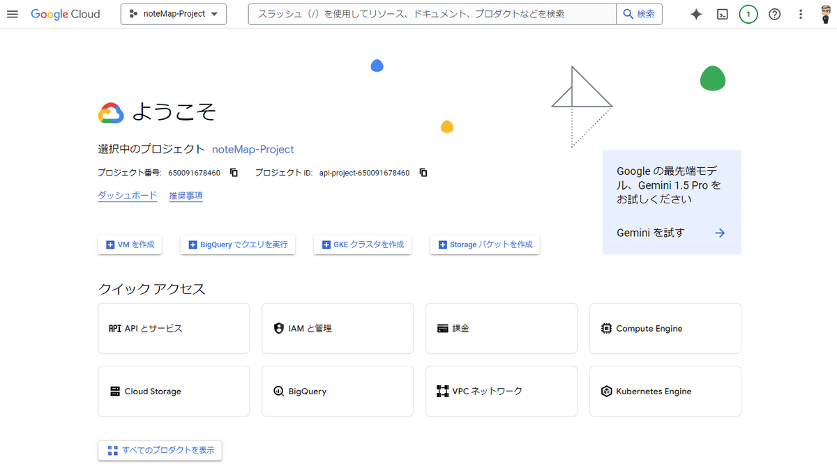Viewport: 837px width, 473px height.
Task: Click GKE クラスタを作成 button
Action: [x=363, y=245]
